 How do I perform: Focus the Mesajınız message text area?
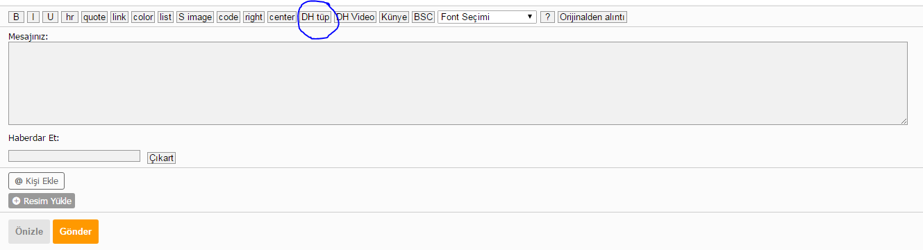pos(458,83)
